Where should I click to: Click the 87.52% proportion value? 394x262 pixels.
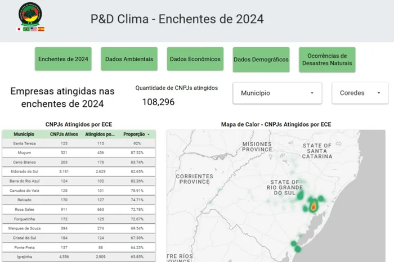[x=137, y=152]
